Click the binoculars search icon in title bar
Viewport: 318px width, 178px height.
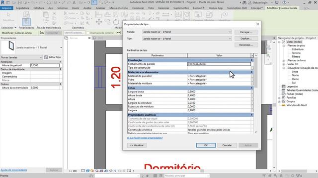pyautogui.click(x=244, y=2)
